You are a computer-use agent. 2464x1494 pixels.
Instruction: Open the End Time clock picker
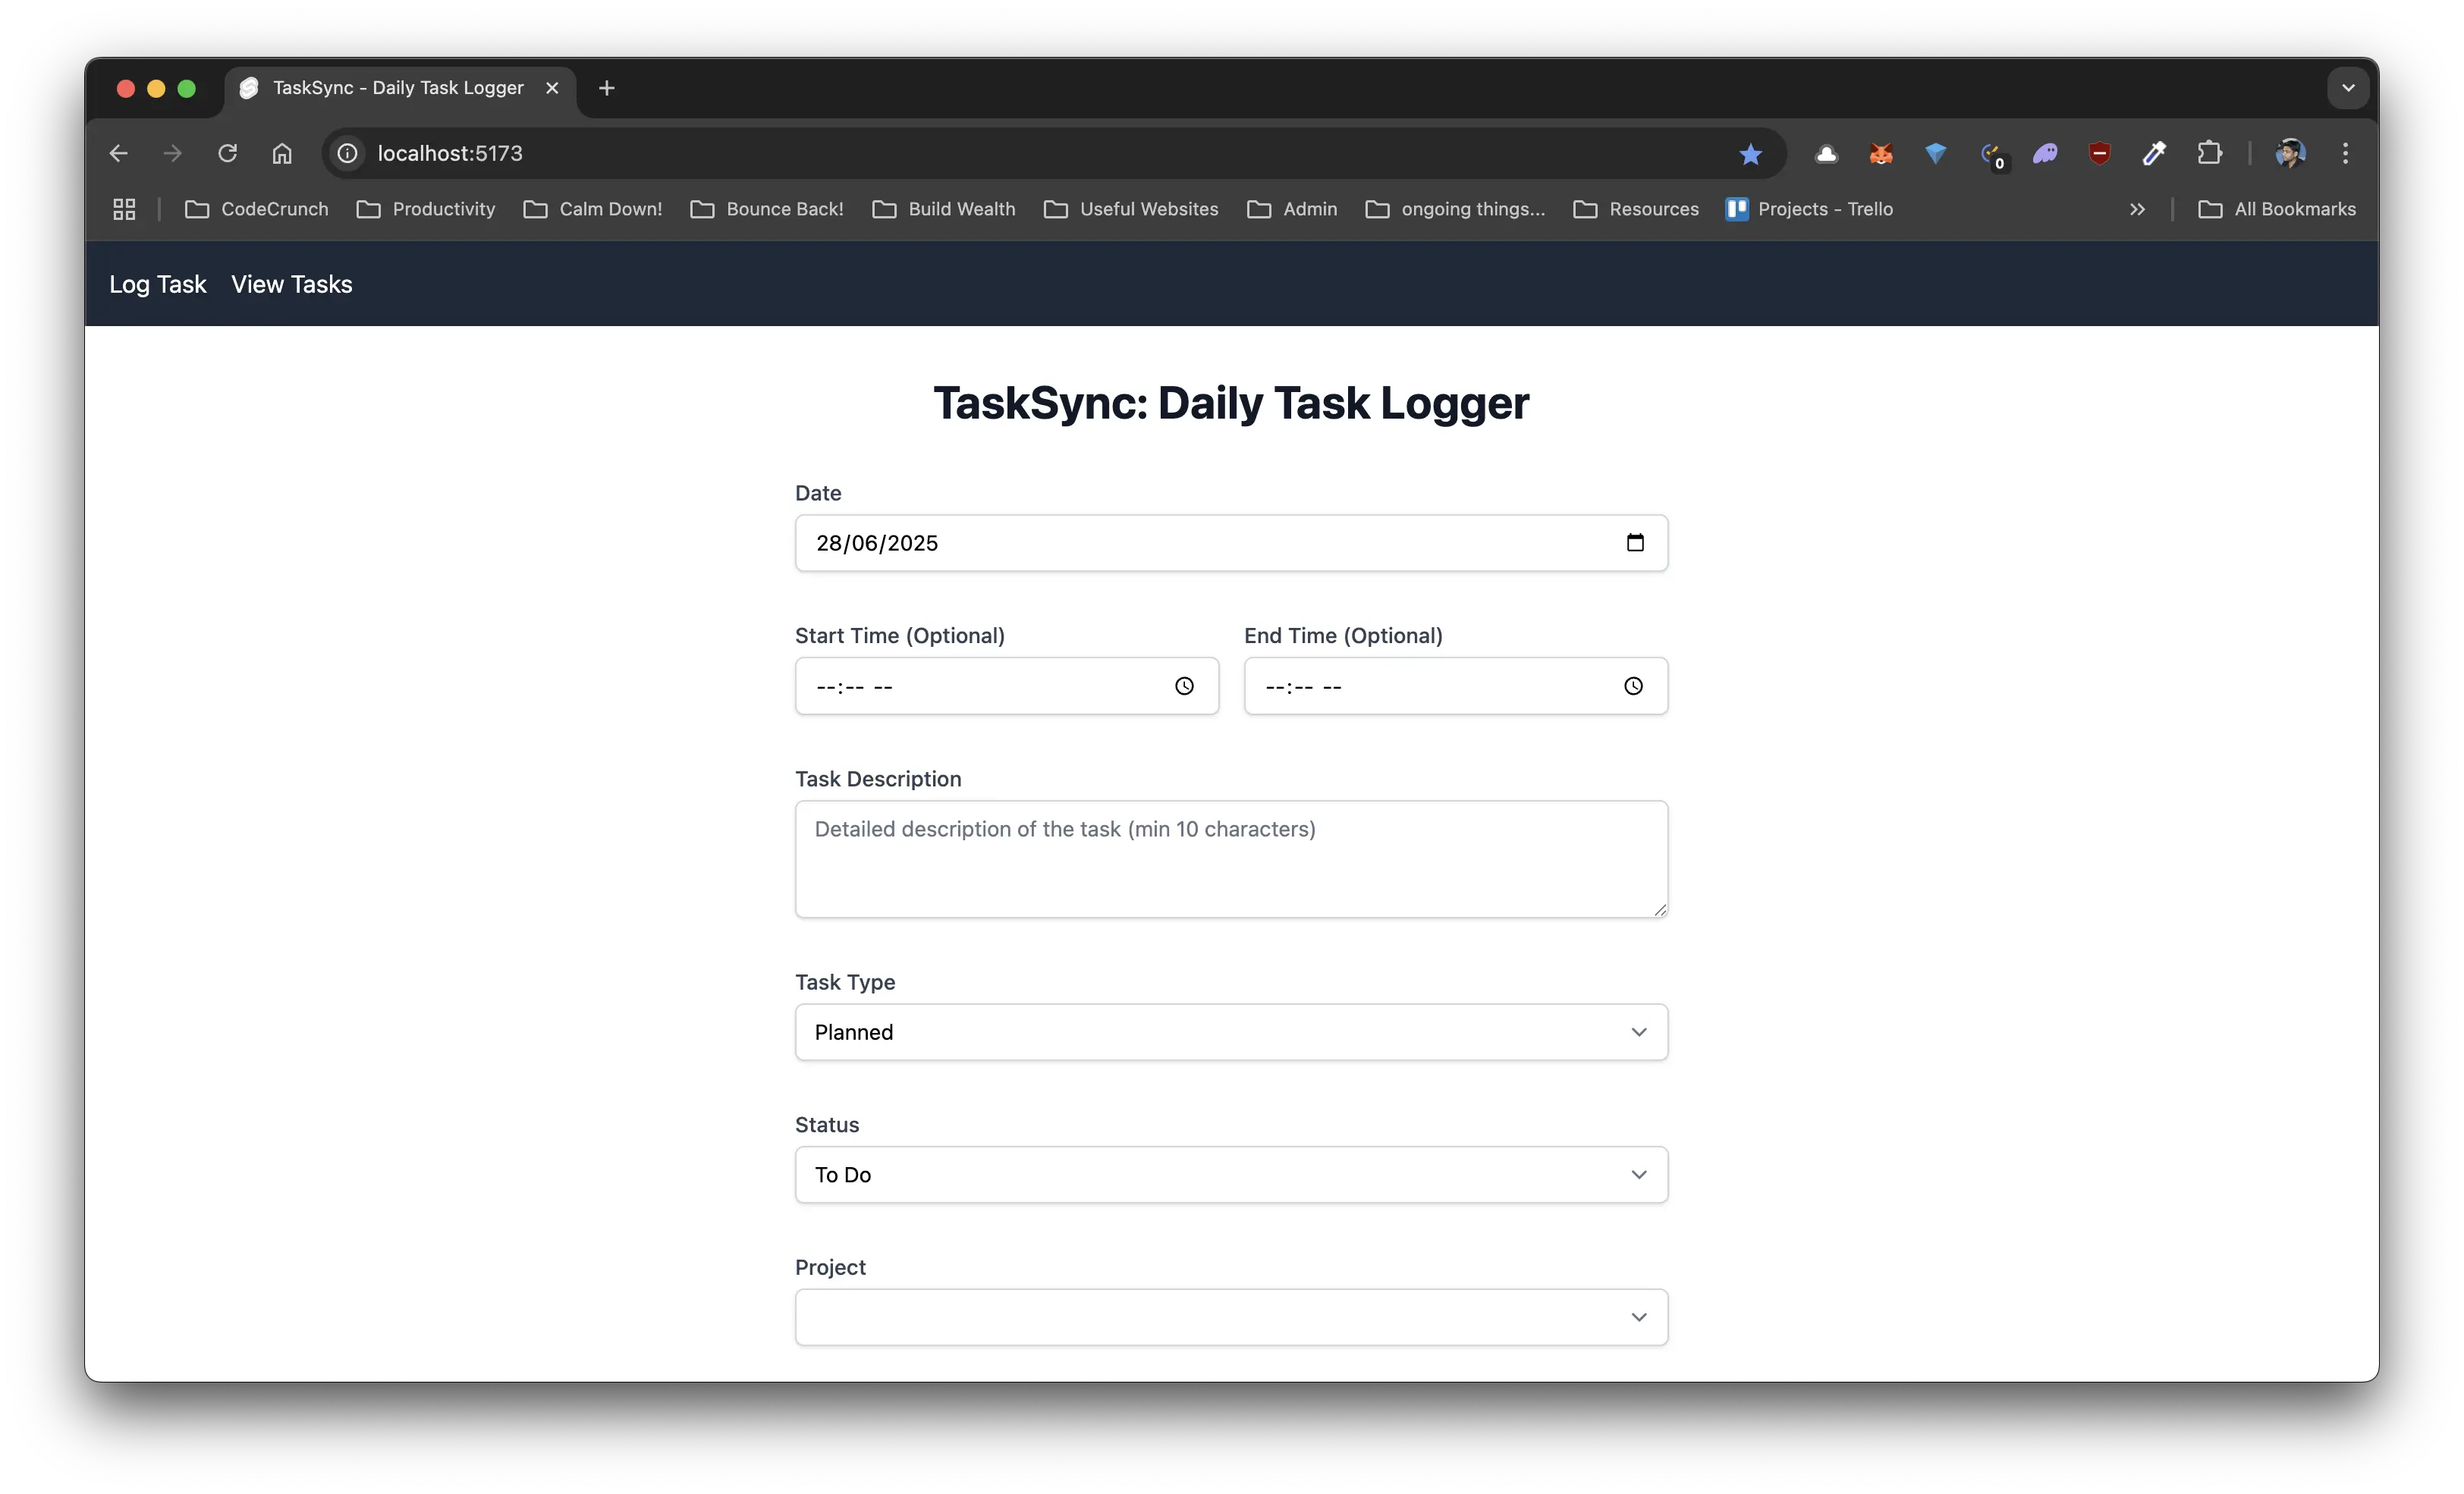1633,686
